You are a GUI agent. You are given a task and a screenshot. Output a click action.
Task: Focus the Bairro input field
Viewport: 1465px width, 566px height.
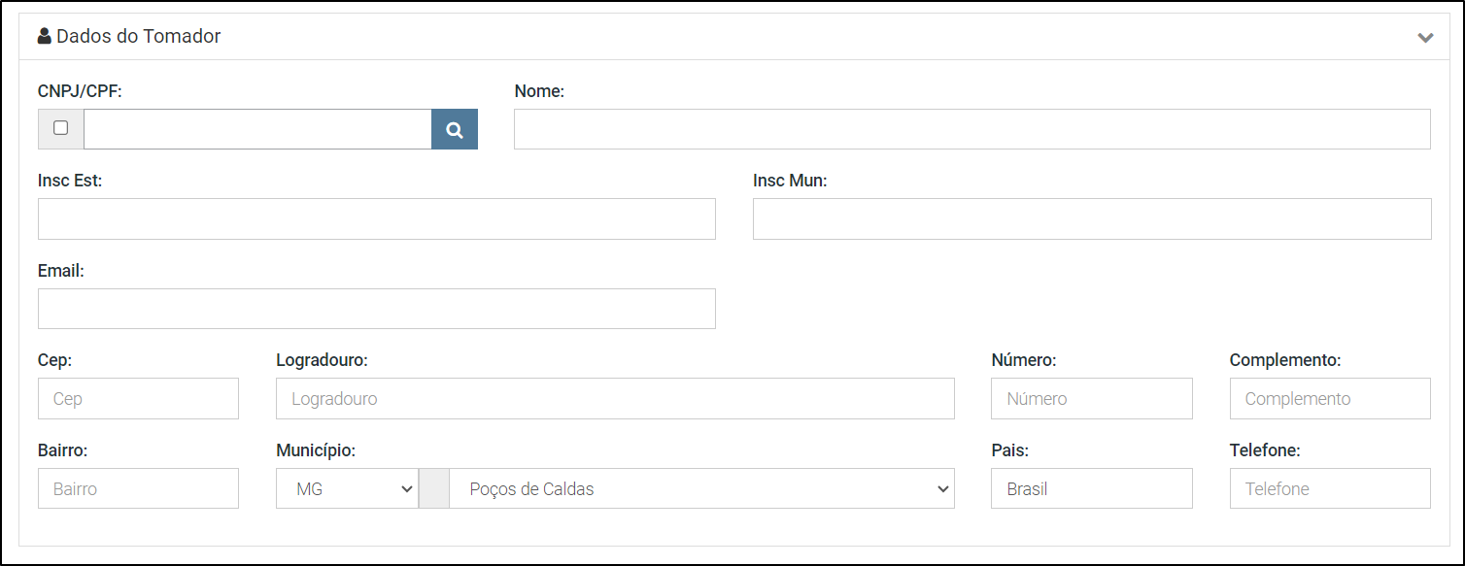point(138,488)
